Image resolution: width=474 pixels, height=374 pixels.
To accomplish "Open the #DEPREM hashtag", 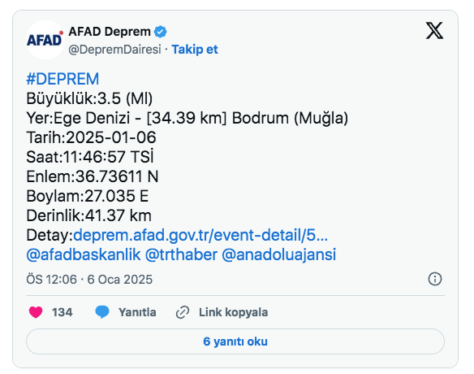I will 62,79.
